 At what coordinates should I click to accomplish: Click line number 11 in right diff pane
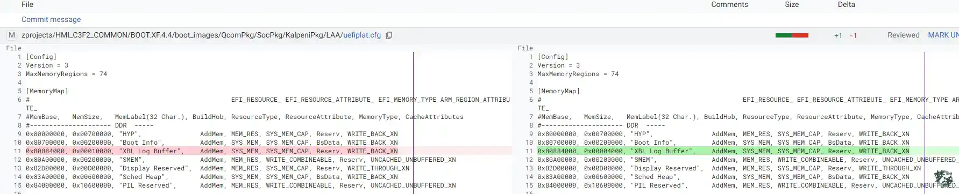pyautogui.click(x=529, y=151)
